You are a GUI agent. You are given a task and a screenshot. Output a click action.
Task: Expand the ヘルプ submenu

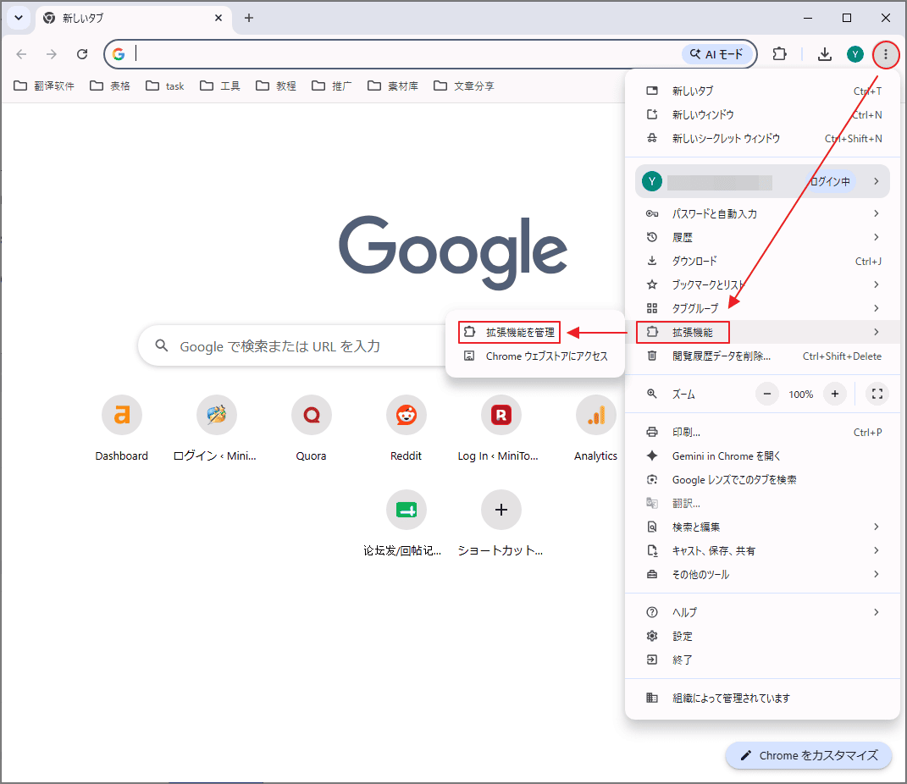[763, 612]
